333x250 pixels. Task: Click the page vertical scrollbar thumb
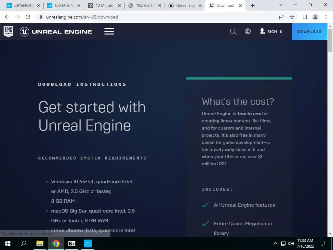pyautogui.click(x=330, y=40)
